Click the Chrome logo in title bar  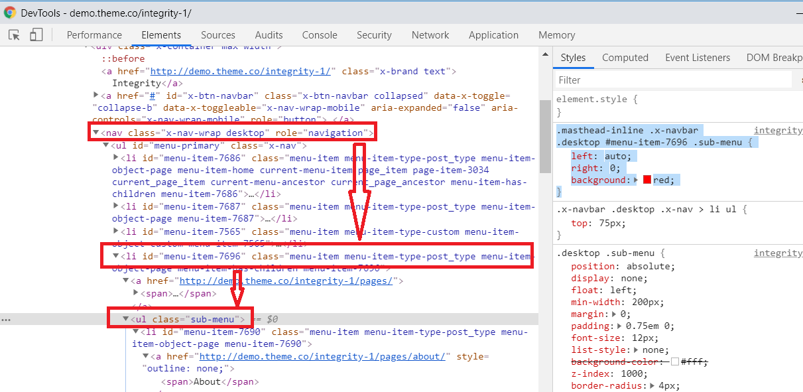coord(10,13)
